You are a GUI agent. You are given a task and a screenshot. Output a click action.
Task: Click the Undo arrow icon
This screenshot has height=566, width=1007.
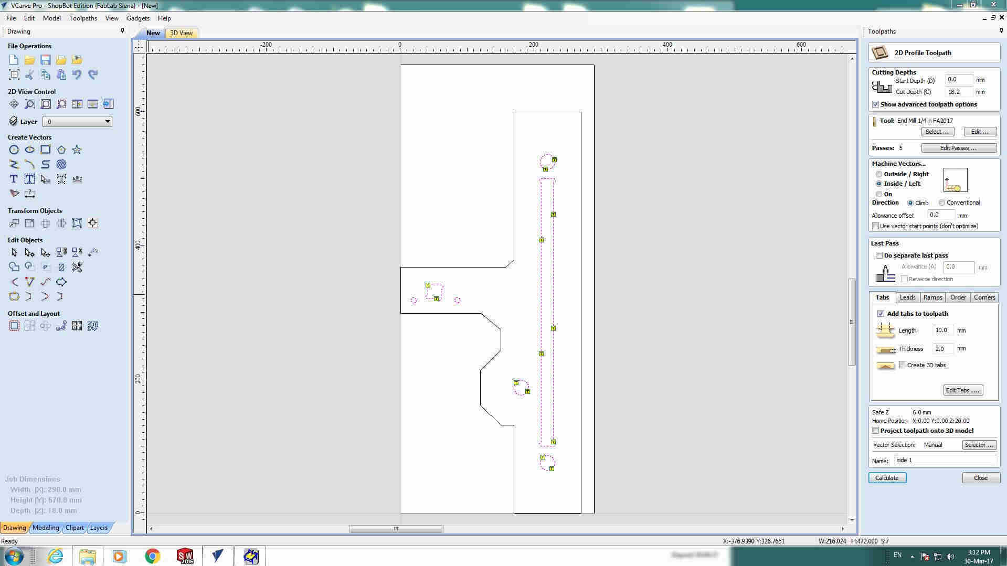(x=77, y=74)
